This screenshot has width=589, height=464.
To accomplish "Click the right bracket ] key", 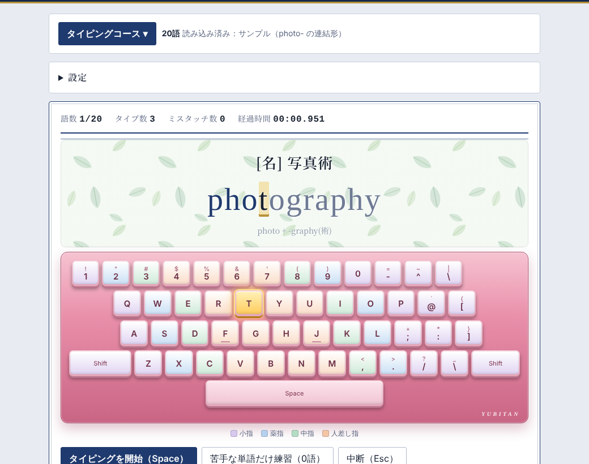I will 468,333.
